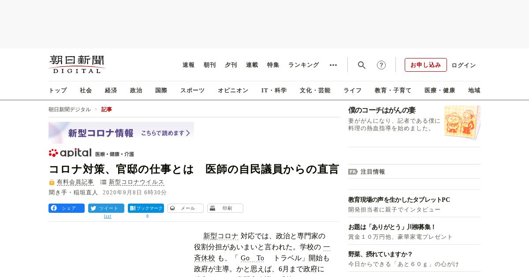Open お題は「ありがとう」川柳募集！ link
The image size is (529, 277).
coord(392,227)
